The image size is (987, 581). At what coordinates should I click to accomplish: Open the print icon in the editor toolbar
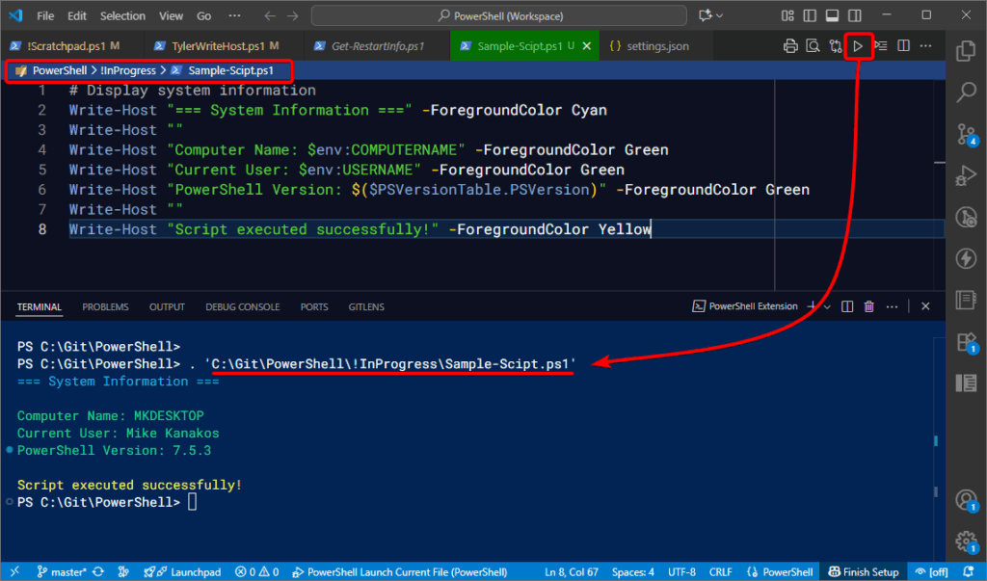click(788, 45)
